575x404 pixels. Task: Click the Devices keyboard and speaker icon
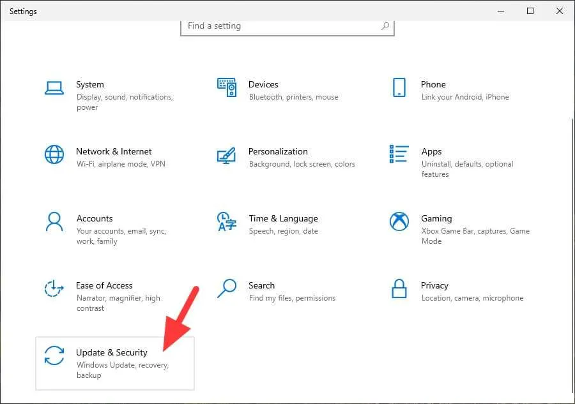coord(227,87)
